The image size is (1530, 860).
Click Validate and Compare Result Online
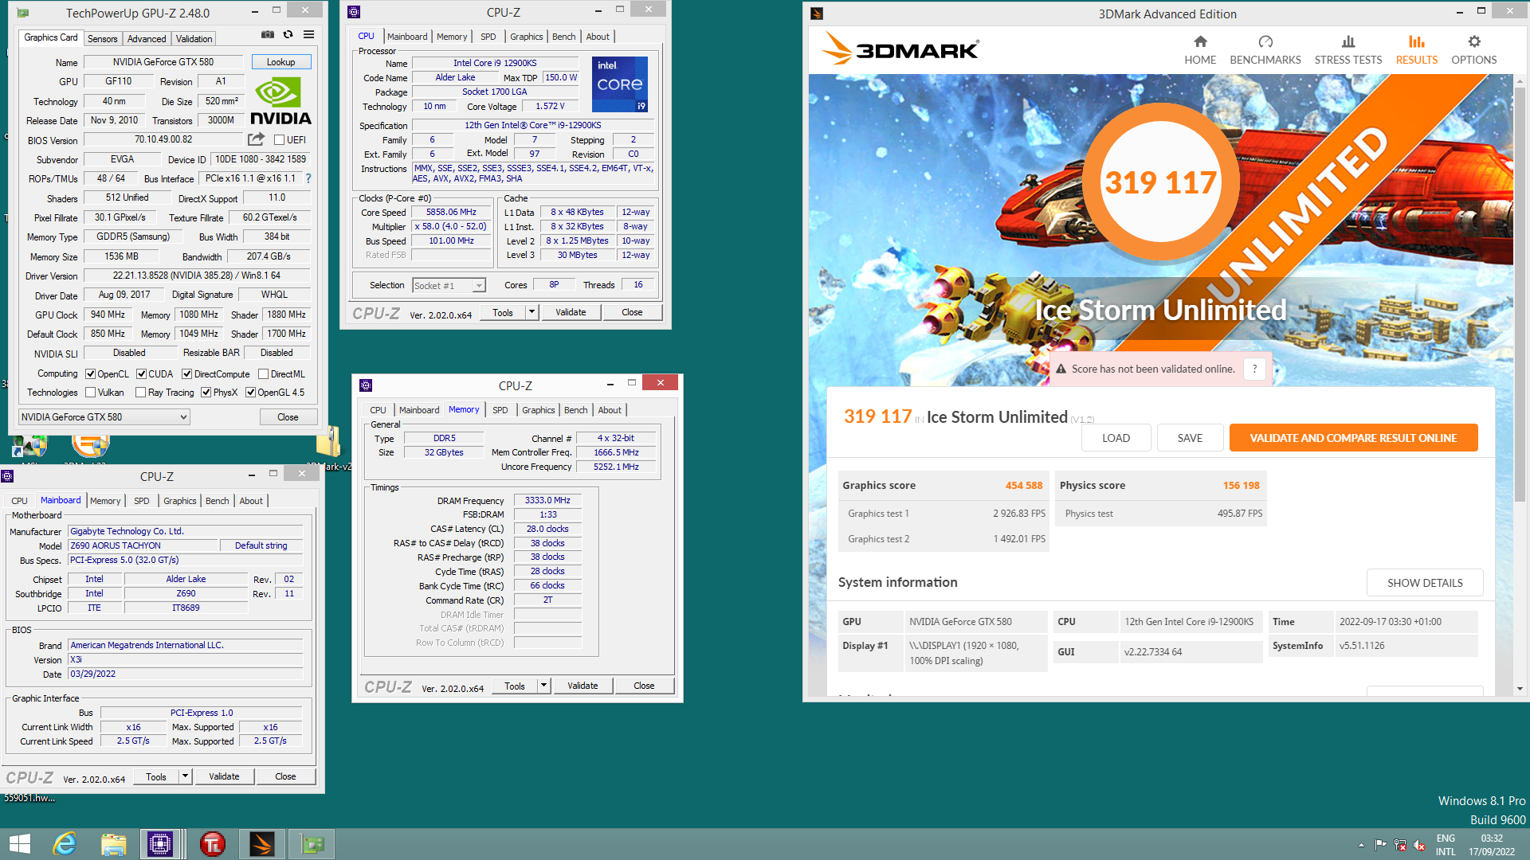pos(1353,438)
